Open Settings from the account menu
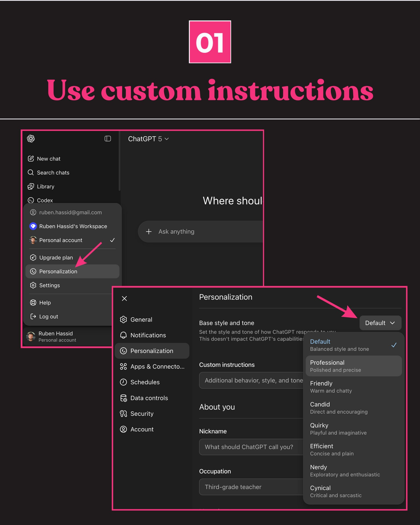Image resolution: width=420 pixels, height=525 pixels. (72, 285)
